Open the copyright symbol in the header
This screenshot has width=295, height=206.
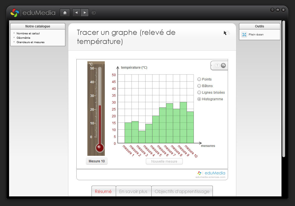coord(94,13)
